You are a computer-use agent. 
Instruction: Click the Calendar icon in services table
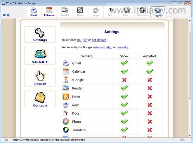tap(66, 72)
